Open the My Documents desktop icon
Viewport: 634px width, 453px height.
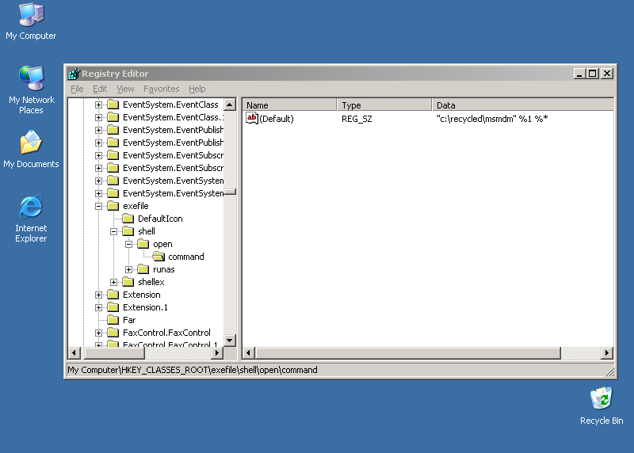pyautogui.click(x=31, y=143)
